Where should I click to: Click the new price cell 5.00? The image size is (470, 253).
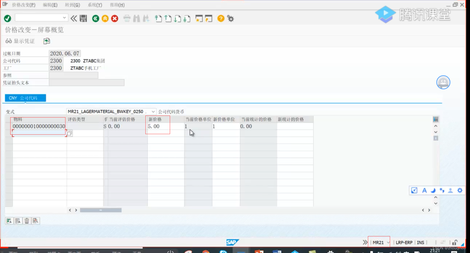tap(166, 126)
